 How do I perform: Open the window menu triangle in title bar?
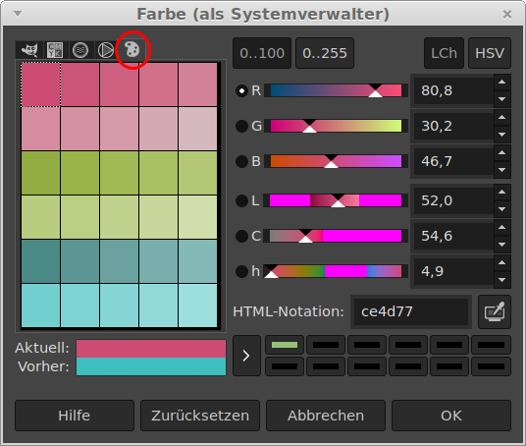coord(18,14)
